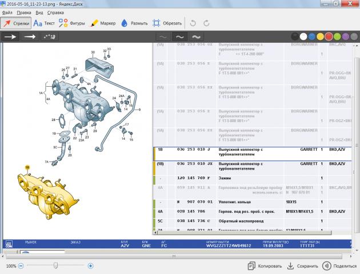
Task: Click the zoom out minus button
Action: click(21, 266)
